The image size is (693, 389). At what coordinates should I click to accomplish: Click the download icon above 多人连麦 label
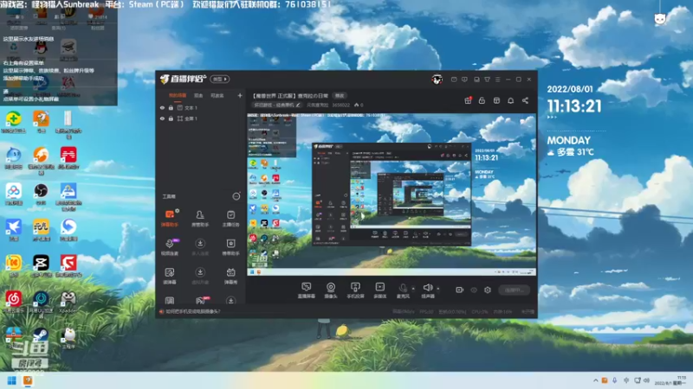(x=200, y=244)
